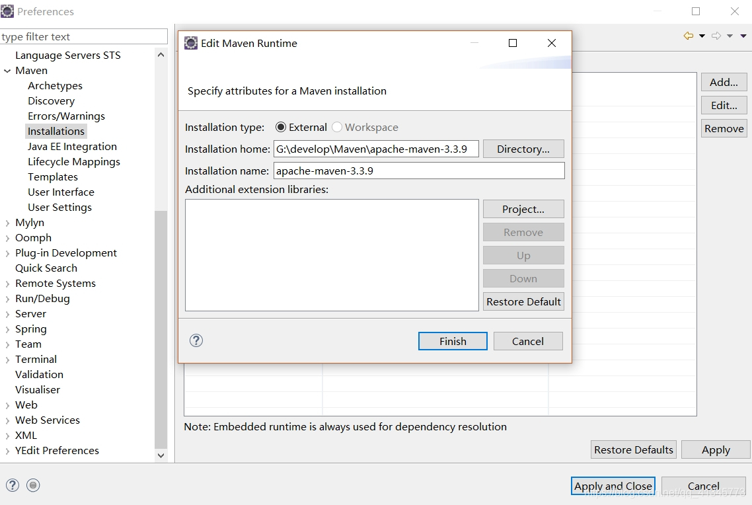
Task: Click Add... in Preferences window
Action: tap(724, 82)
